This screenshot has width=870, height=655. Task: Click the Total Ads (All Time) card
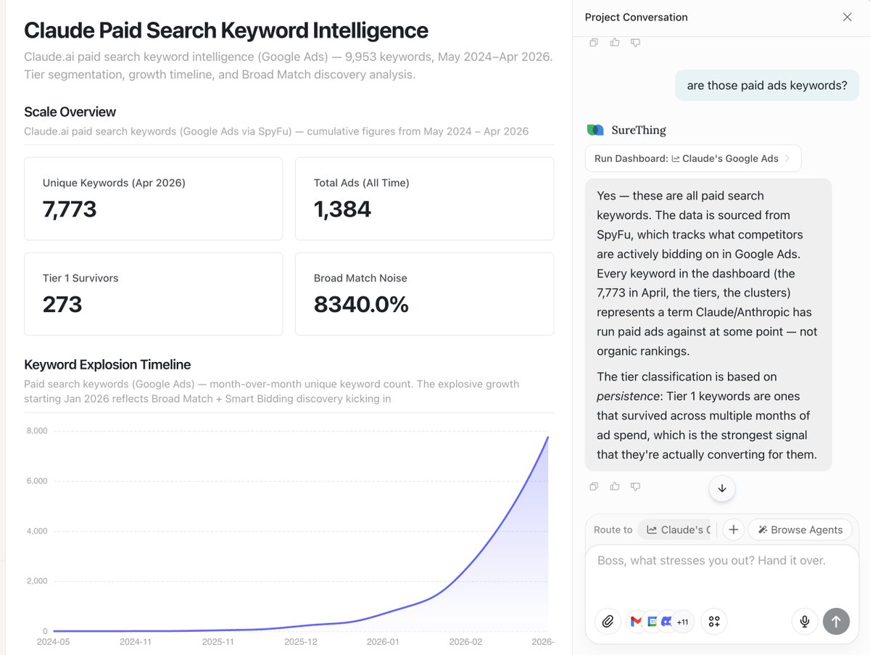click(424, 199)
